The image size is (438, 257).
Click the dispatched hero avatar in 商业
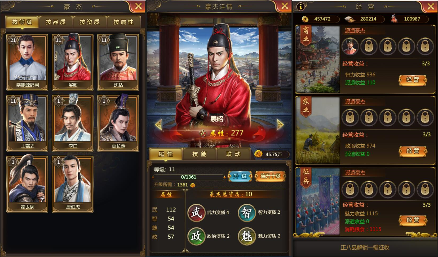point(350,46)
